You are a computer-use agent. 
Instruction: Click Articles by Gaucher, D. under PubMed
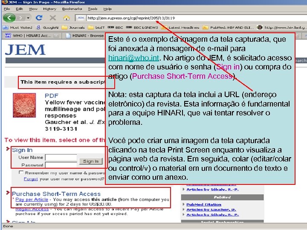coord(211,210)
